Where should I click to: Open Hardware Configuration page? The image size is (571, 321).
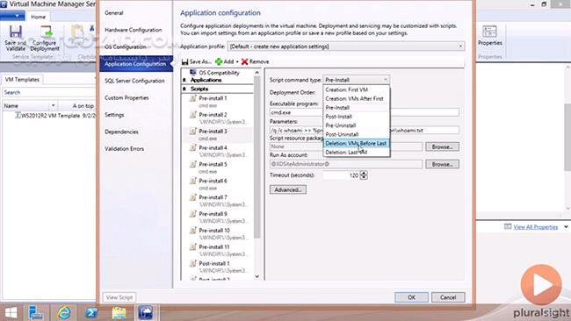coord(134,30)
